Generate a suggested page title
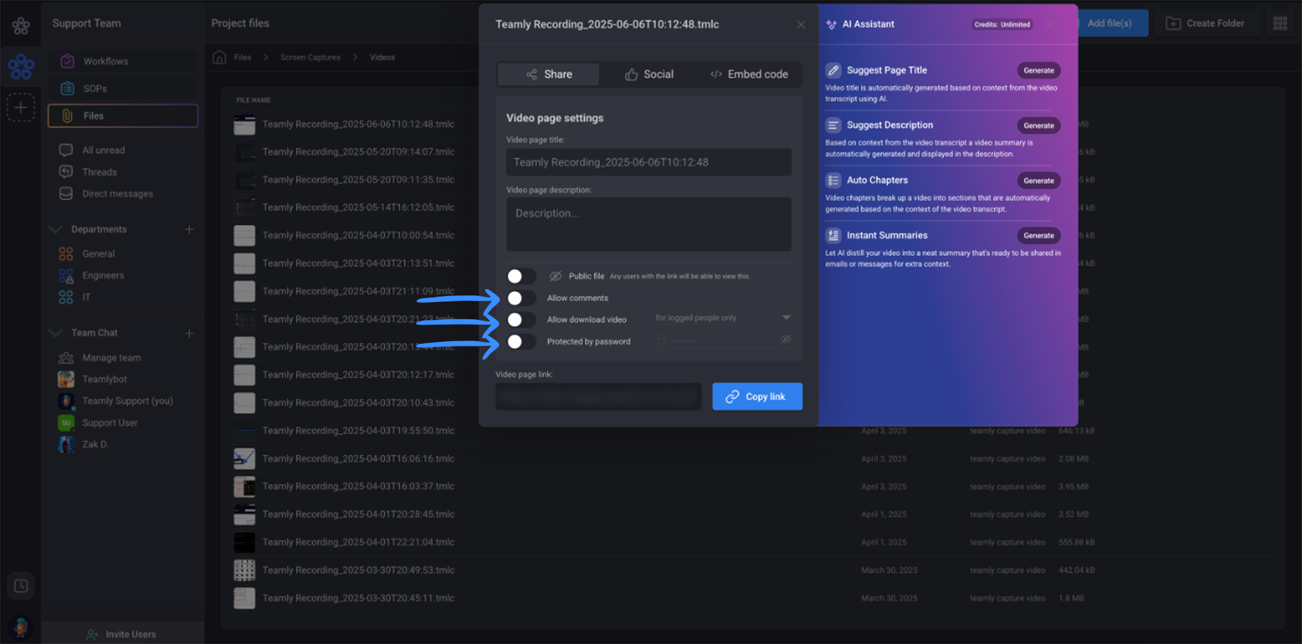Screen dimensions: 1302x644 (x=1039, y=70)
